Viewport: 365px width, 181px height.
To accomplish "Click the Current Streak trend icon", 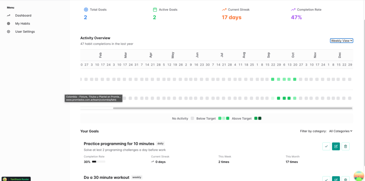I will [224, 10].
